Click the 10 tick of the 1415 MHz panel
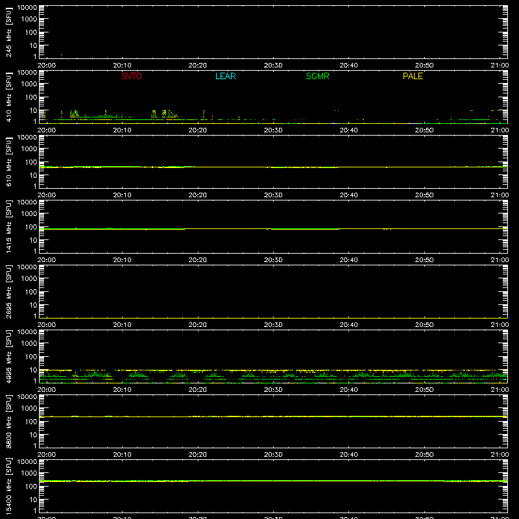Screen dimensions: 519x519 (33, 240)
